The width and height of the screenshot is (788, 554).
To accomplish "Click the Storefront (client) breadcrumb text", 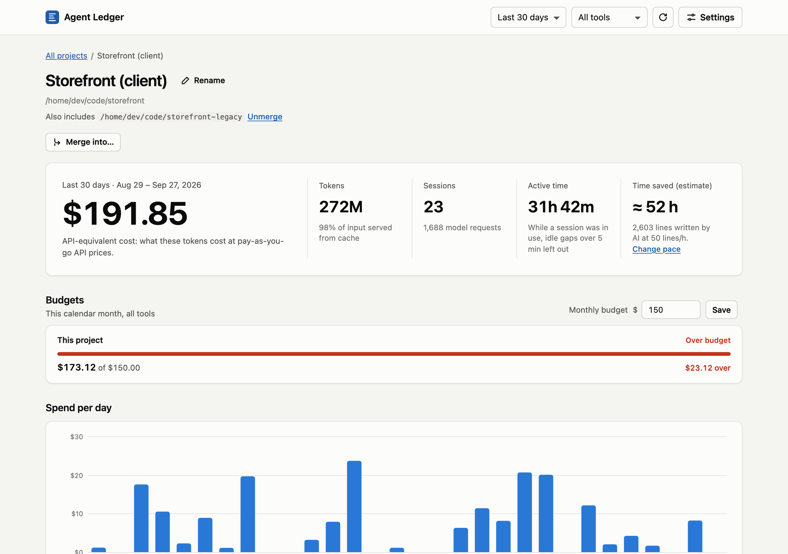I will (x=130, y=56).
